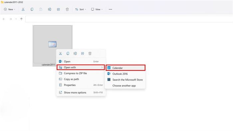The height and width of the screenshot is (131, 233).
Task: Click the address bar field
Action: (x=129, y=19)
